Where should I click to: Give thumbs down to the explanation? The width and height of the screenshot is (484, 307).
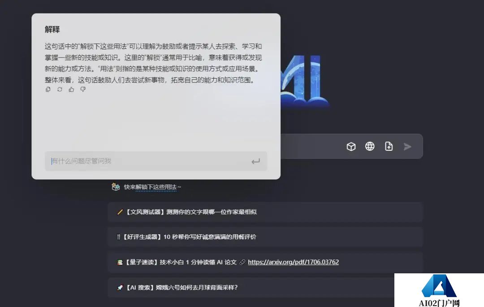click(x=83, y=89)
